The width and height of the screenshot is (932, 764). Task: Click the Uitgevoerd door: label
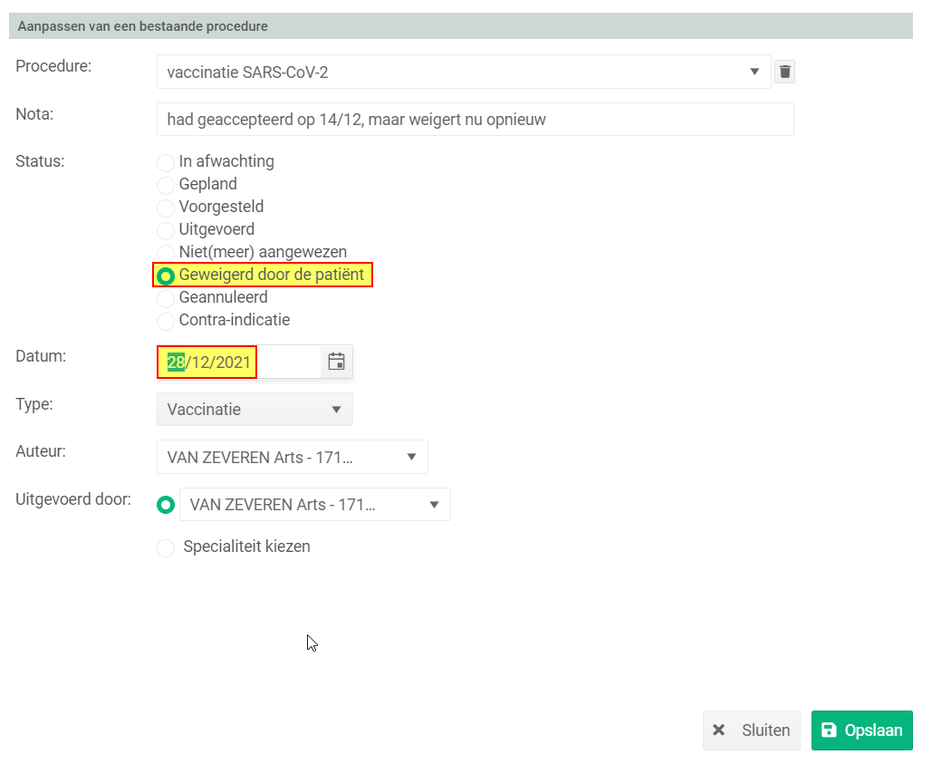[x=73, y=498]
